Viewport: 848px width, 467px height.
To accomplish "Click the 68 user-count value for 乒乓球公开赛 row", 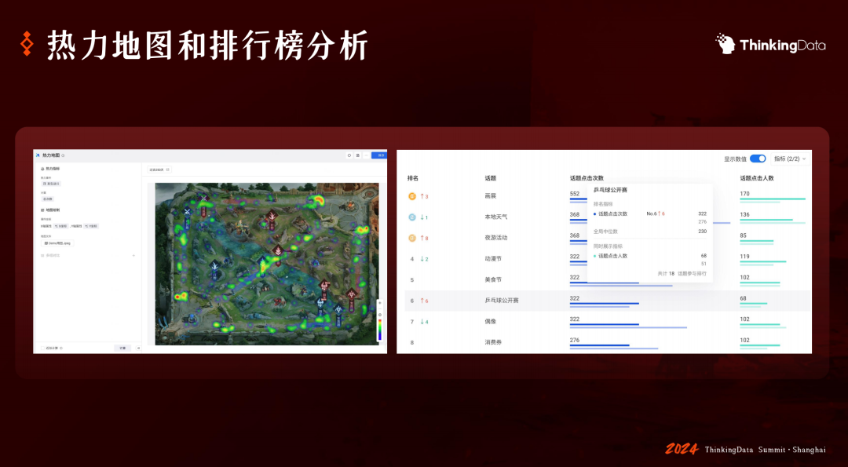I will tap(743, 298).
